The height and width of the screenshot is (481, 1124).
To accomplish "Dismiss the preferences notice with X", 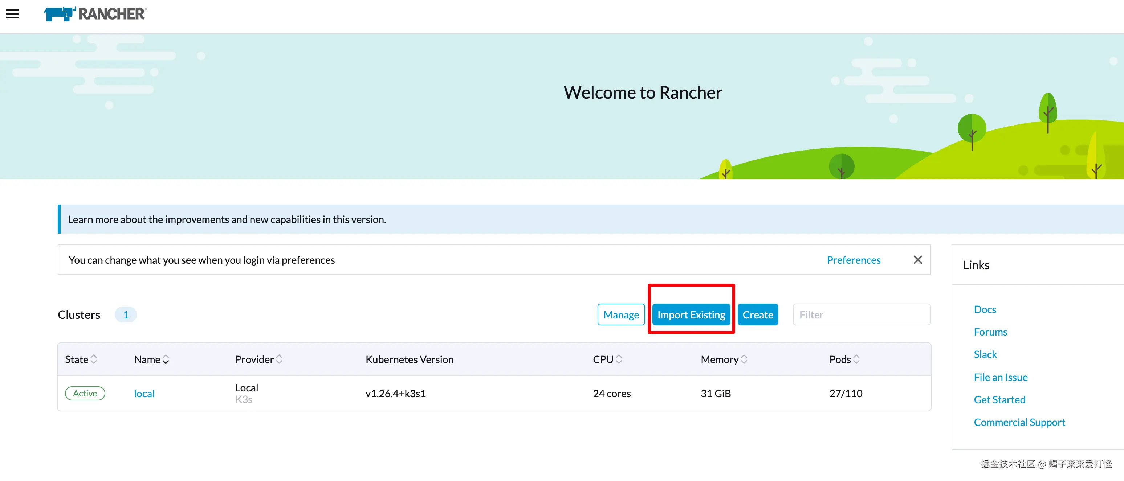I will tap(917, 260).
